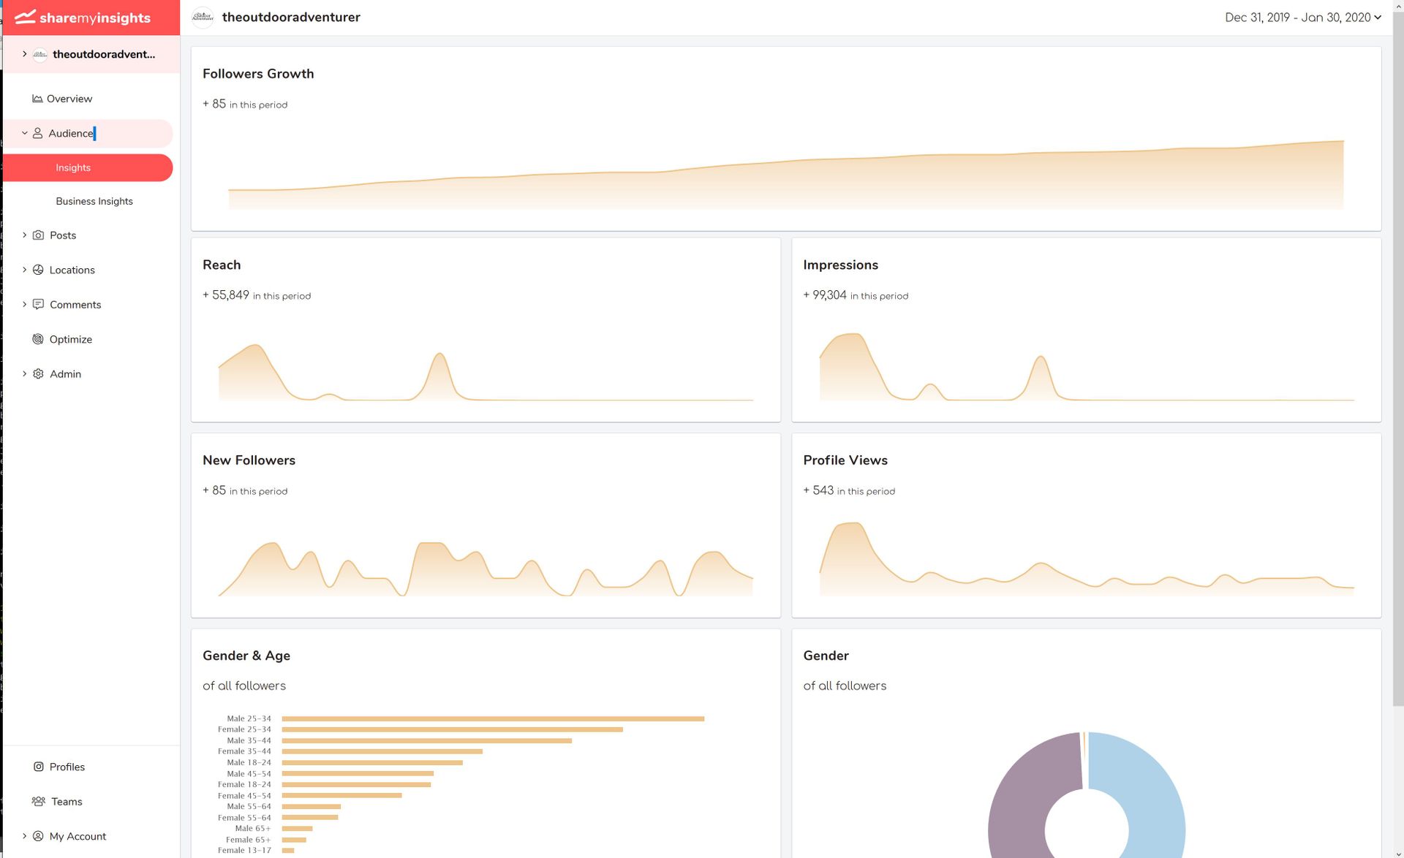1404x858 pixels.
Task: Click the Posts camera icon
Action: click(x=38, y=235)
